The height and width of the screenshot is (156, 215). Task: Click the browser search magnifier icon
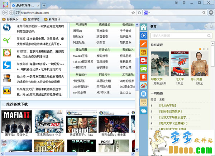tap(204, 13)
